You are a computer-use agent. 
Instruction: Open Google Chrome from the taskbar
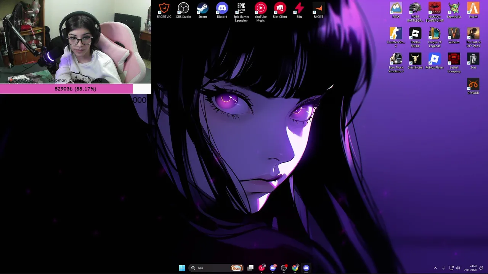pos(295,268)
